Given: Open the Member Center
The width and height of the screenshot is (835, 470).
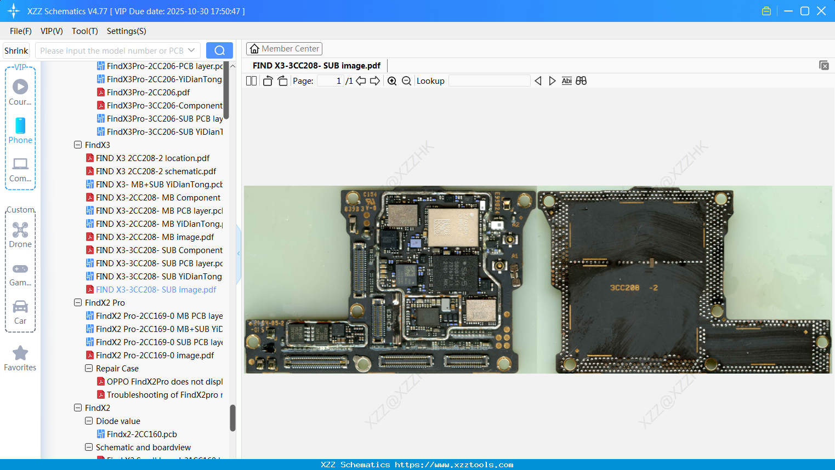Looking at the screenshot, I should click(284, 49).
